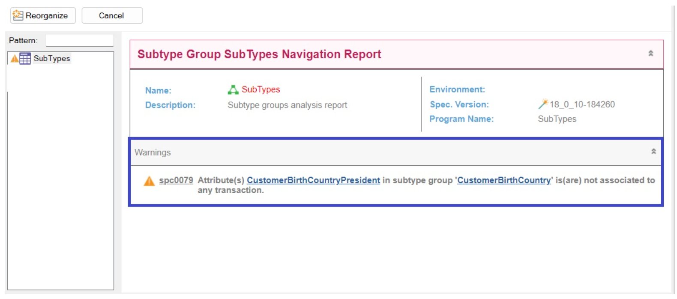The height and width of the screenshot is (299, 677).
Task: Click the Warnings section header label
Action: (x=153, y=152)
